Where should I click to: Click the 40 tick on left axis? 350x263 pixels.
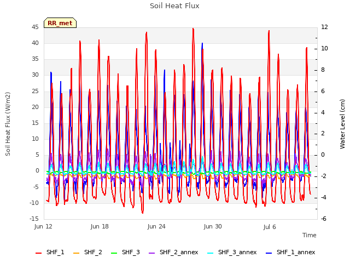click(35, 43)
